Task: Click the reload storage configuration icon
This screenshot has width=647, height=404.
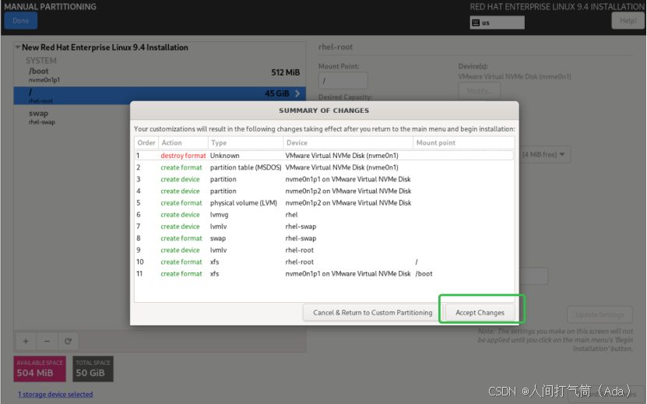Action: [x=68, y=341]
